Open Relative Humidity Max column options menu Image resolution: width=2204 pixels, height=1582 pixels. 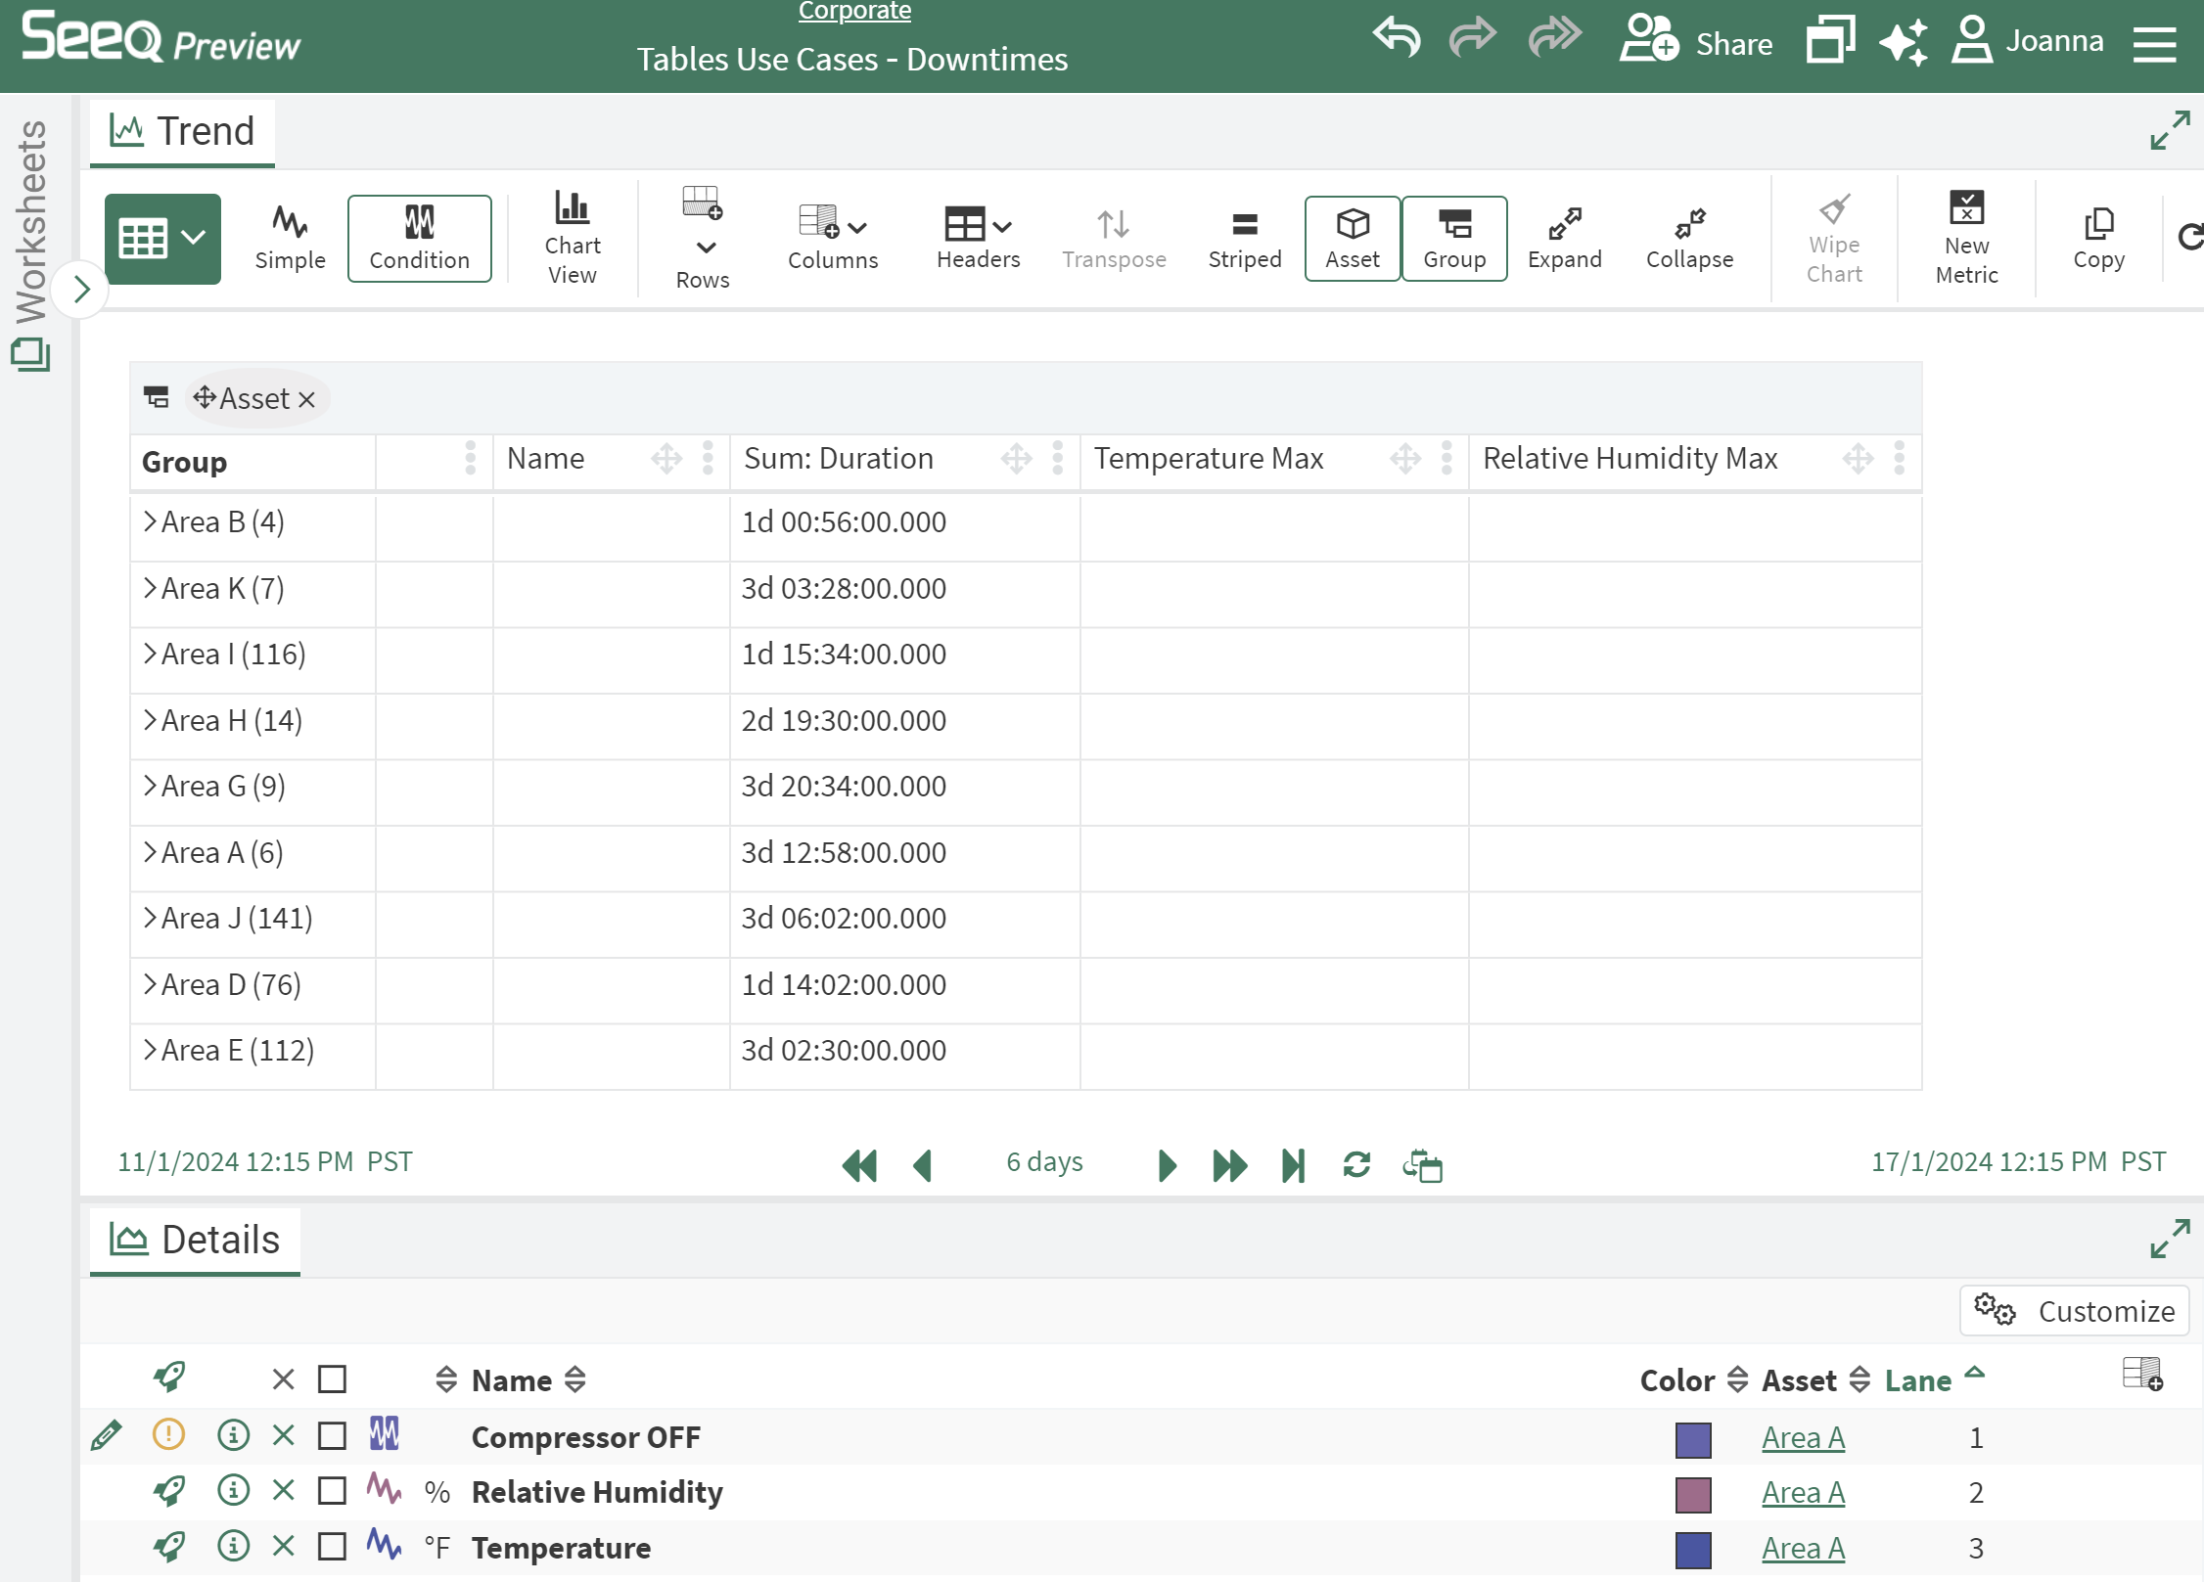coord(1899,458)
